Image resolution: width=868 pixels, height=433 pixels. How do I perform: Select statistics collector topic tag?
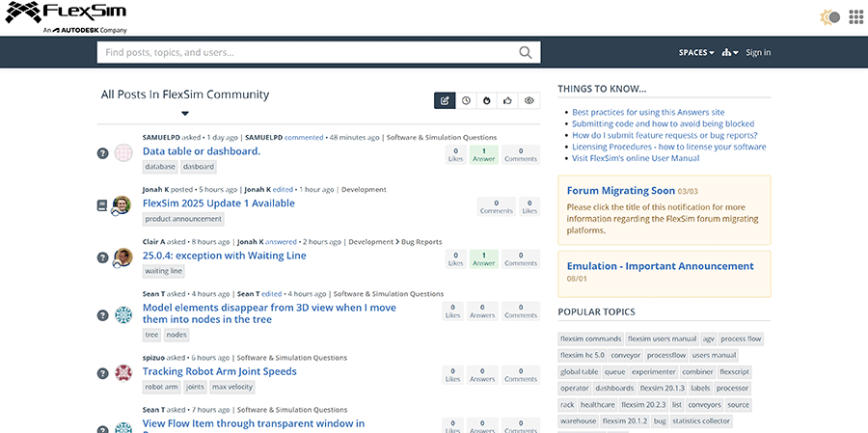(x=701, y=421)
